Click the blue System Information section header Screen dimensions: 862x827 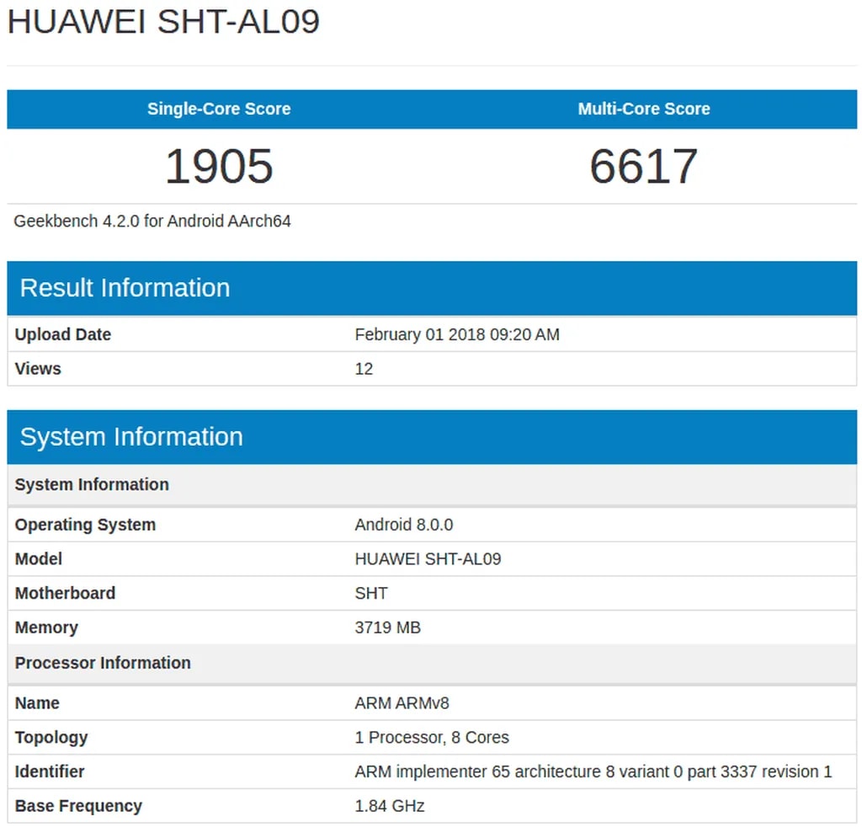pyautogui.click(x=131, y=436)
